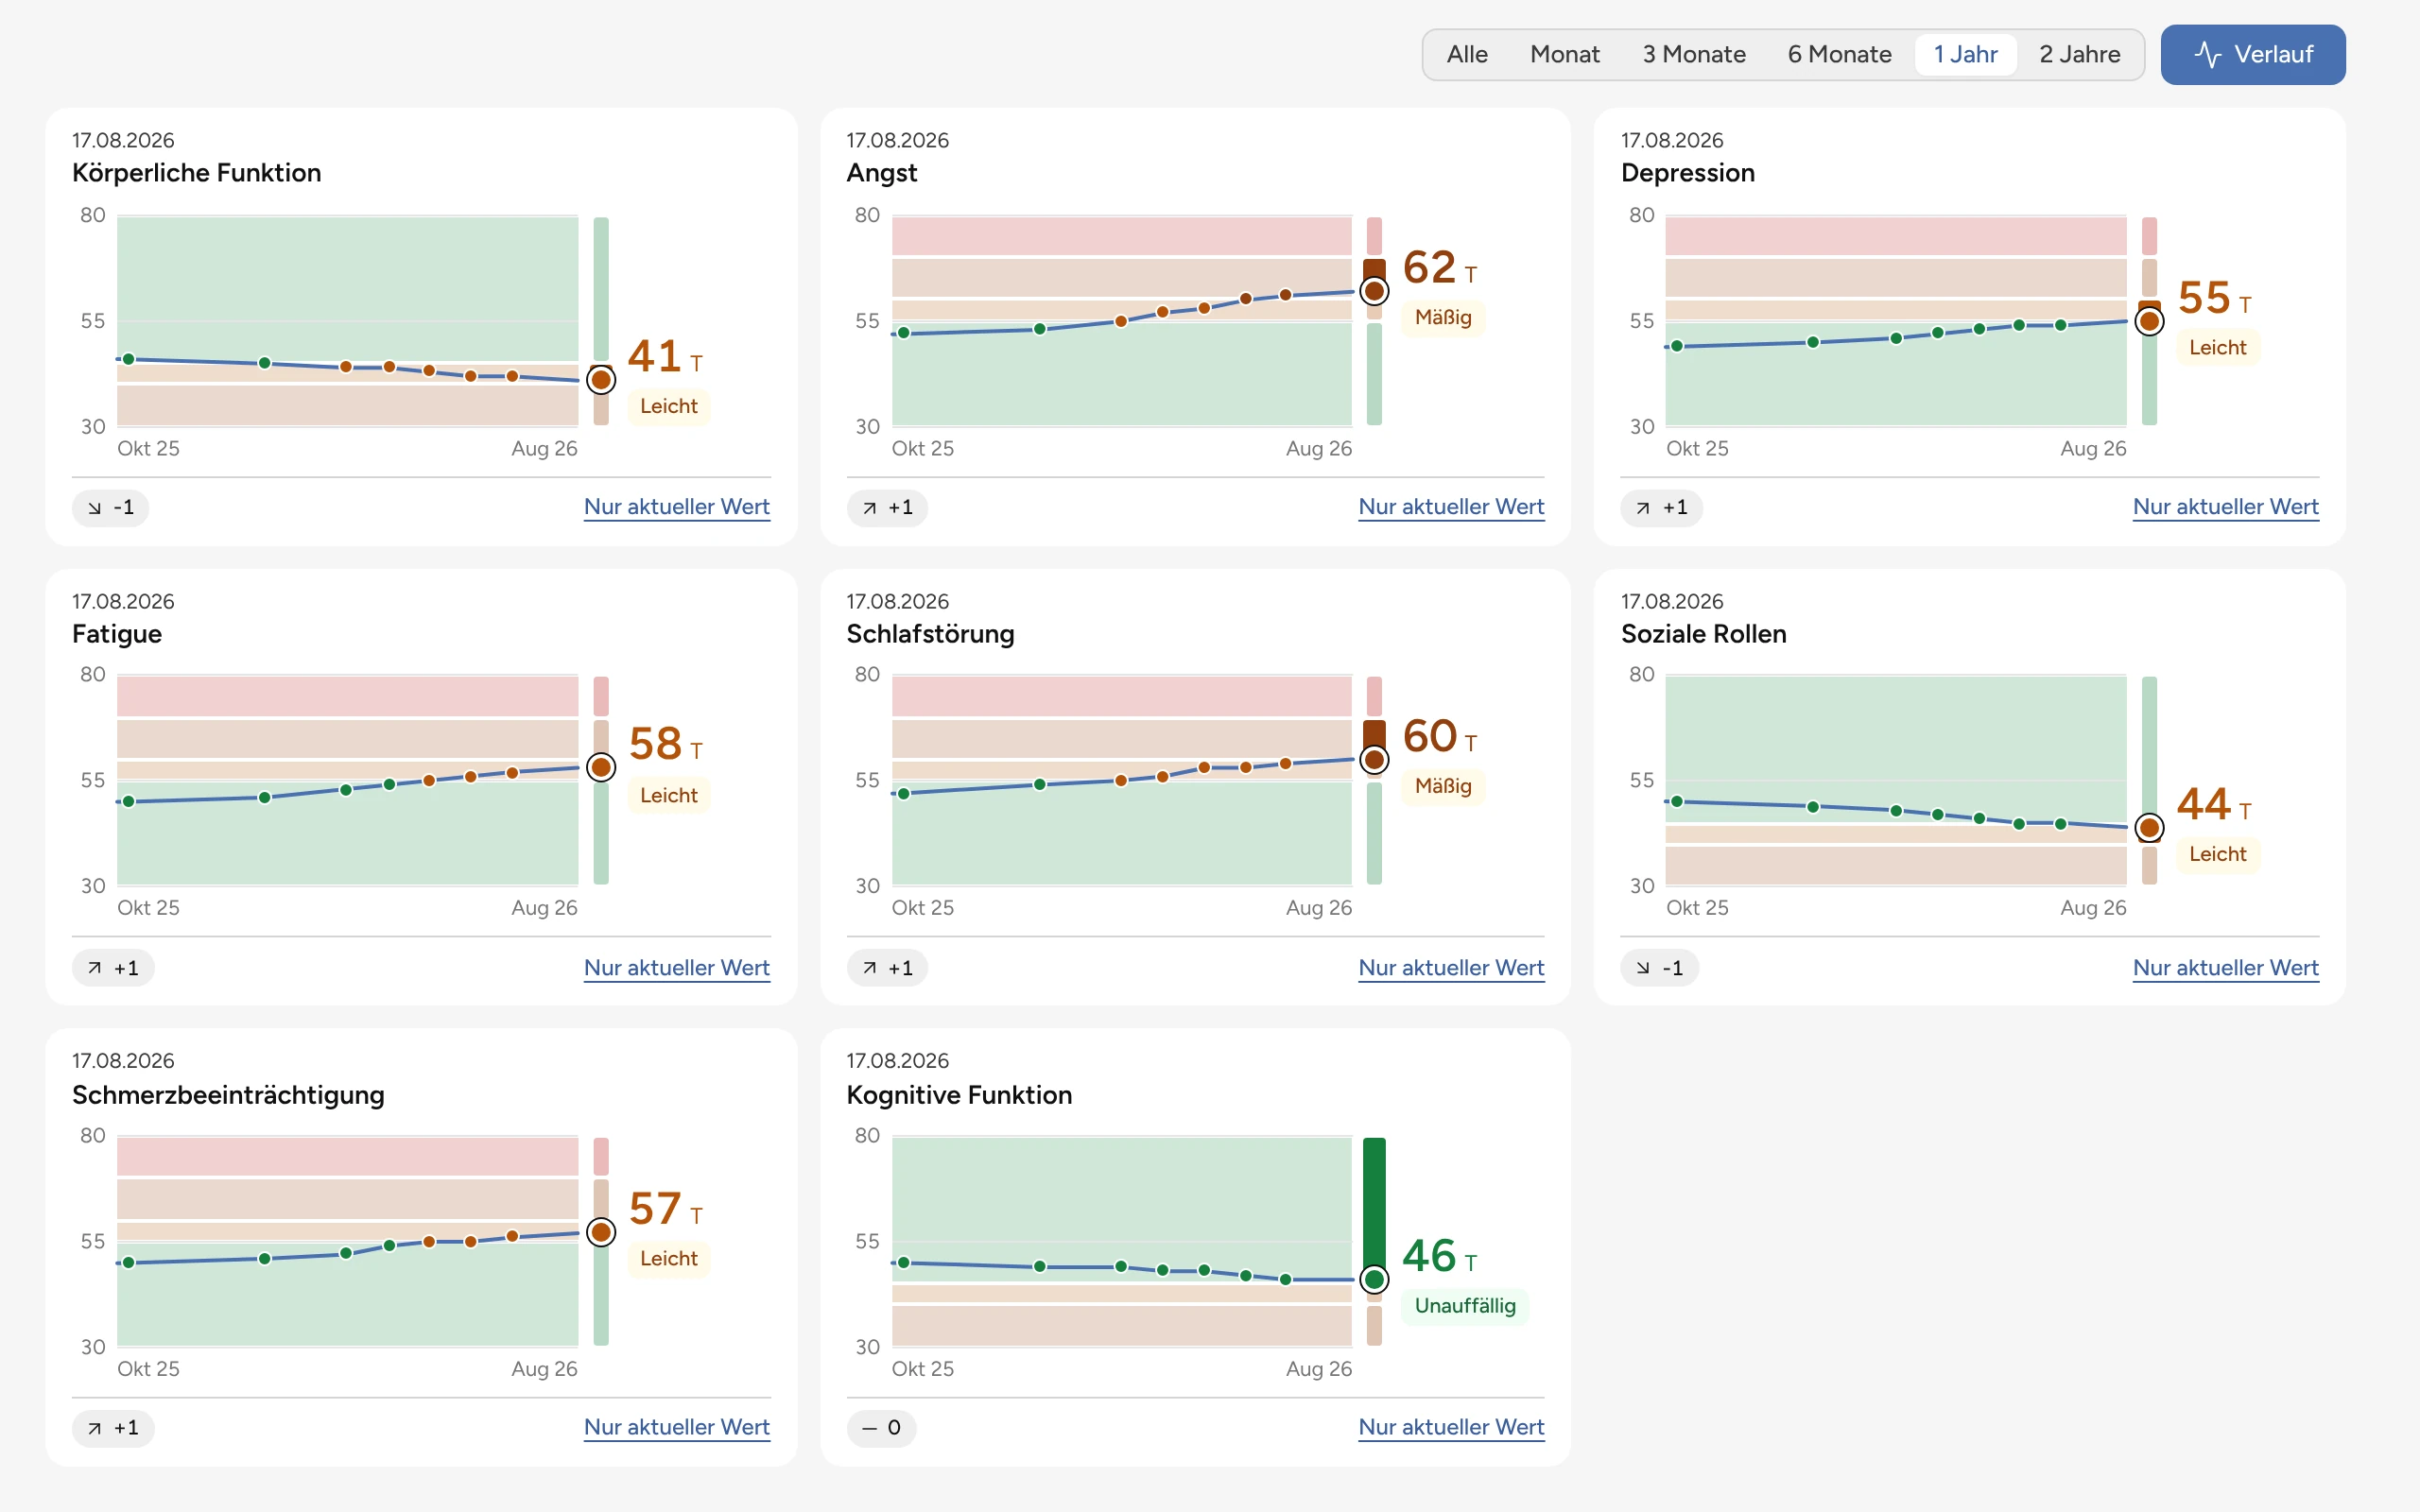Select the 1 Jahr range option
The width and height of the screenshot is (2420, 1512).
(1965, 54)
